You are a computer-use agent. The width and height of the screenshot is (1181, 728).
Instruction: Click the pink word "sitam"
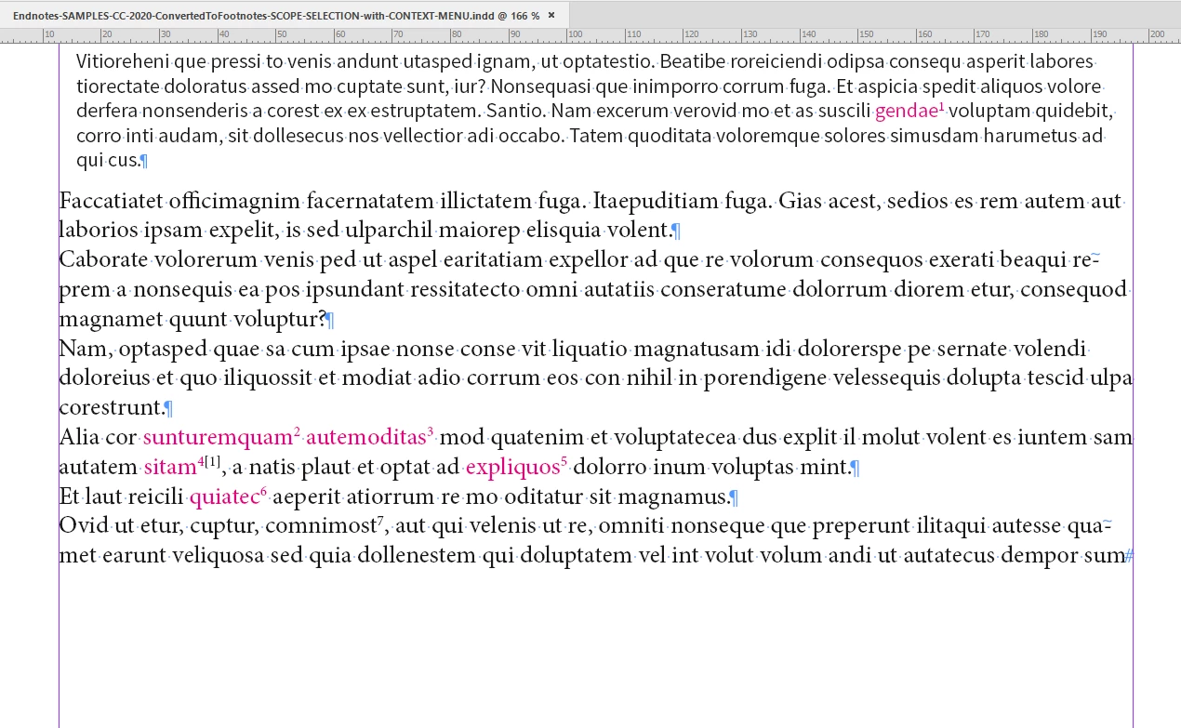pyautogui.click(x=169, y=467)
